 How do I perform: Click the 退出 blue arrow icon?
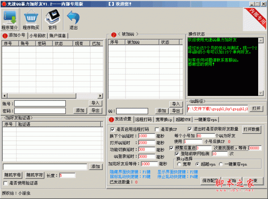coord(73,20)
